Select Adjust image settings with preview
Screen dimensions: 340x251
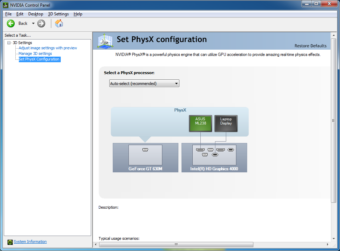48,48
